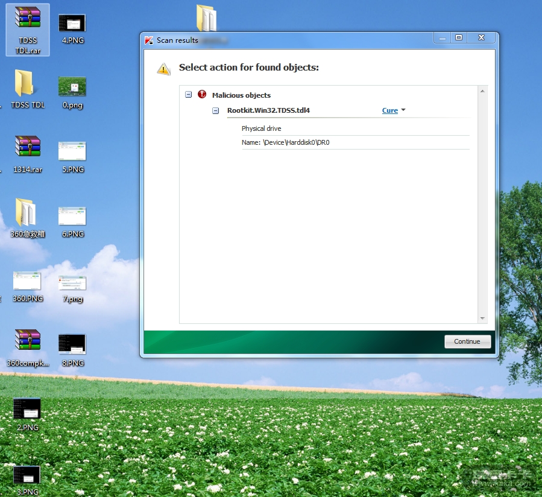
Task: Click the Kaspersky logo in the Scan results title bar
Action: click(149, 40)
